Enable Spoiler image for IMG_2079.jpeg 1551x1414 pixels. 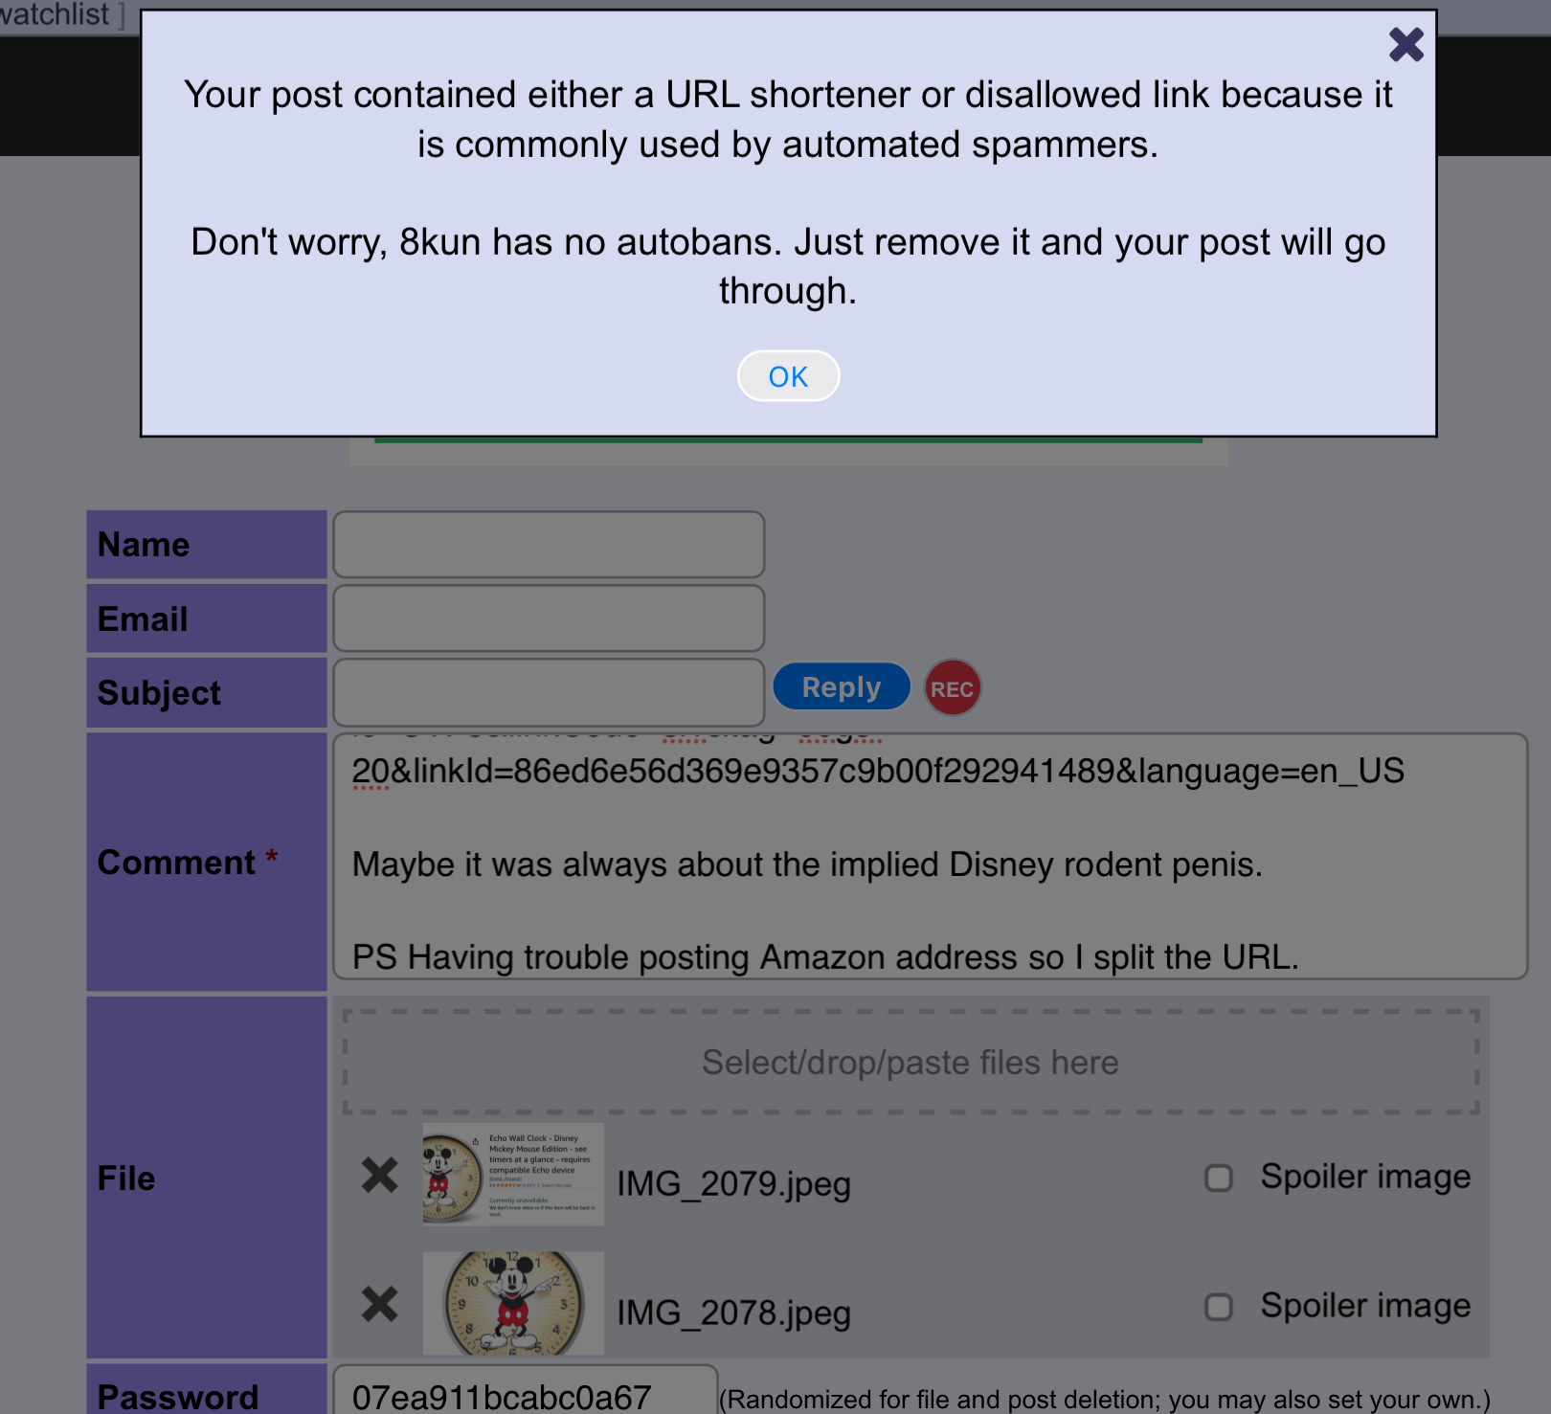pyautogui.click(x=1219, y=1178)
